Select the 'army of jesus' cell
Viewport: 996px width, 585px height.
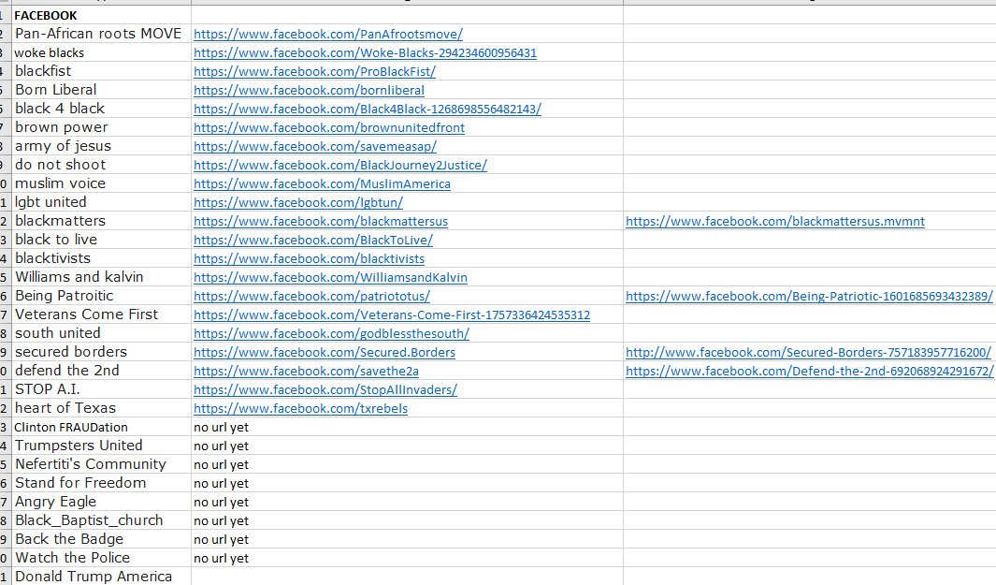101,146
